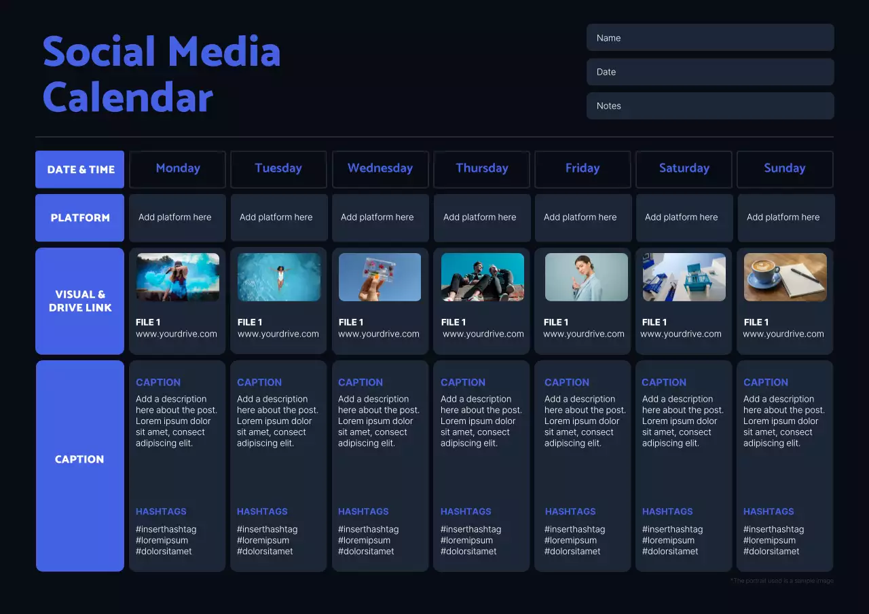Select the Friday column header
This screenshot has width=869, height=614.
coord(583,168)
